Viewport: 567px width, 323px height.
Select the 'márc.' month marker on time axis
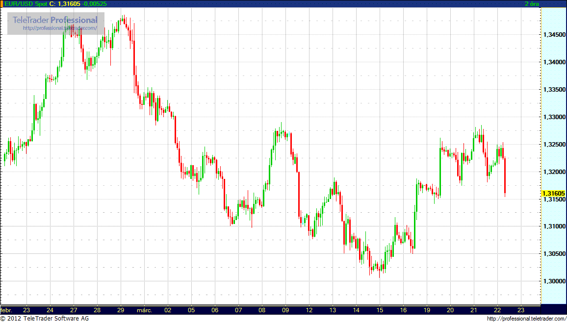[145, 310]
